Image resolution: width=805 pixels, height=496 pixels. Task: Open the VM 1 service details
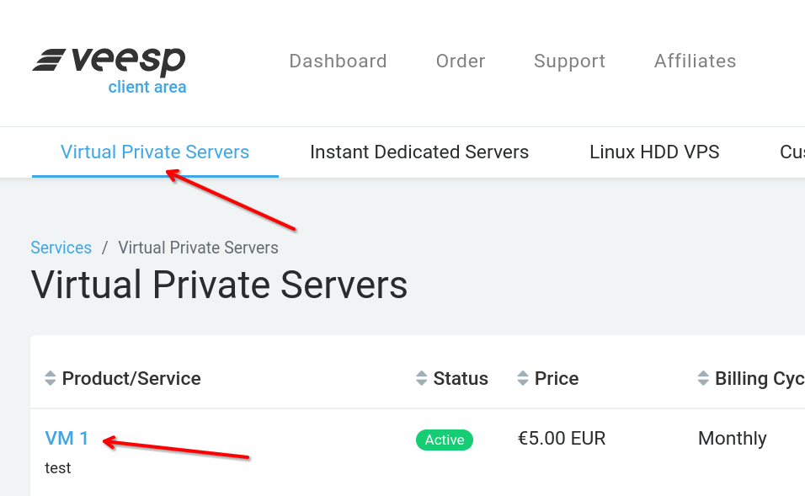[x=67, y=438]
